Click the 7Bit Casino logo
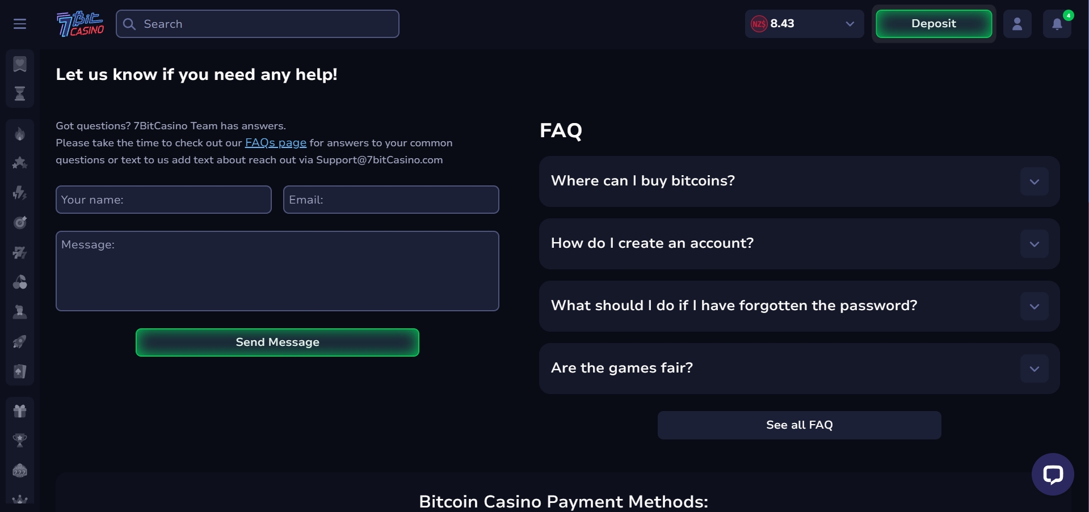The image size is (1089, 512). pos(80,24)
